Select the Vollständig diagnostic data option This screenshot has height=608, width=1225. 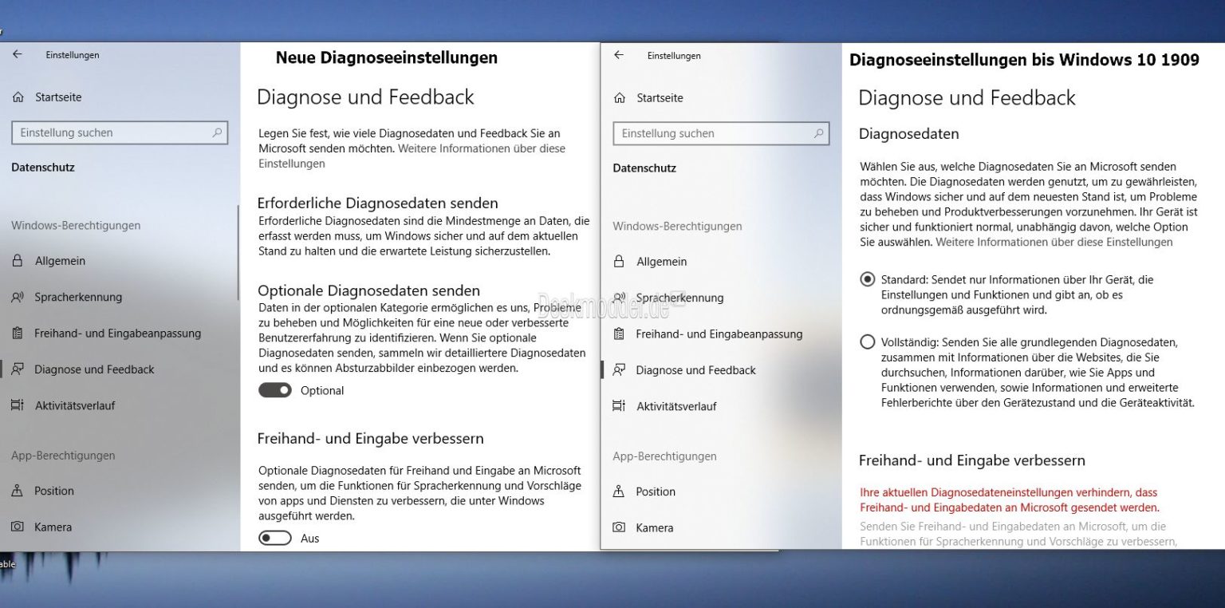point(867,342)
